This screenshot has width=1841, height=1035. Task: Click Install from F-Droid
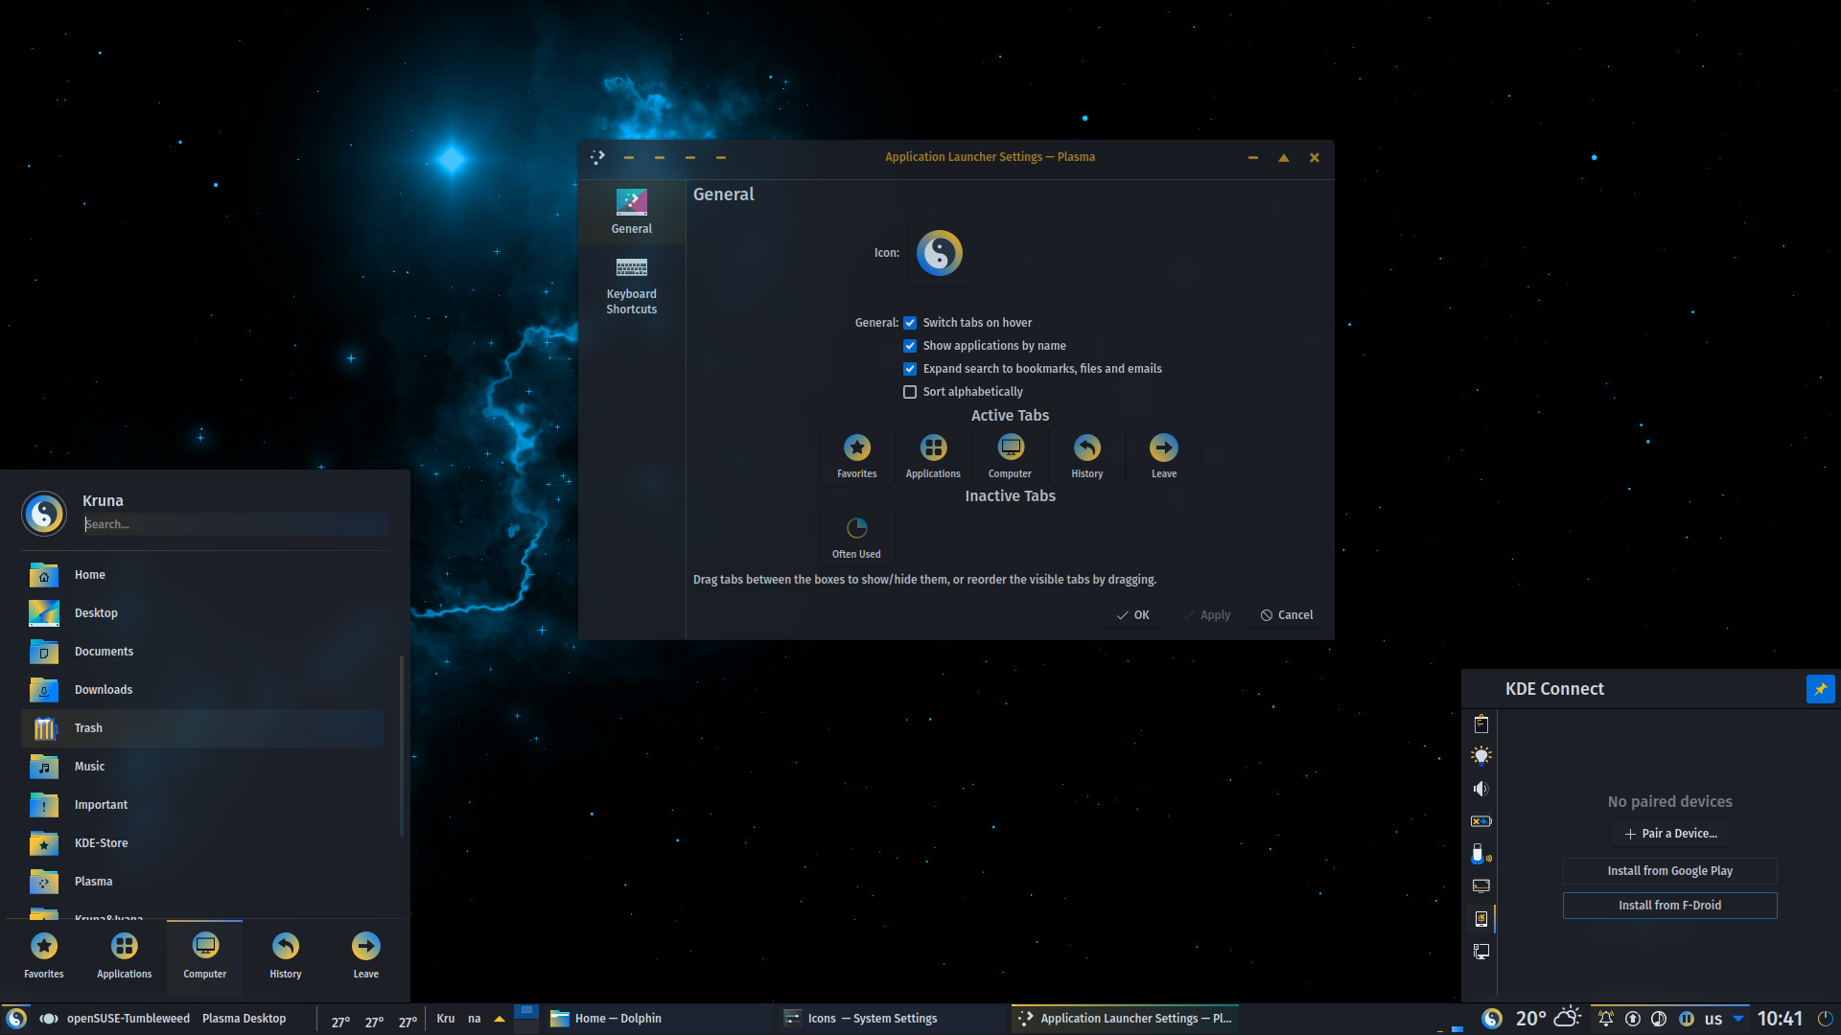1670,906
